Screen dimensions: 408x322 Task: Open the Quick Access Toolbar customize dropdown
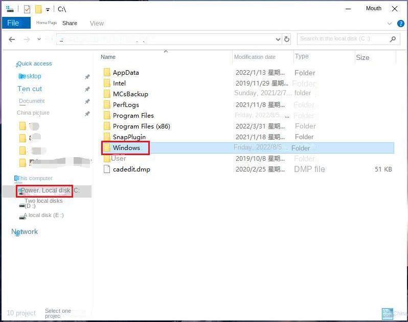coord(48,10)
